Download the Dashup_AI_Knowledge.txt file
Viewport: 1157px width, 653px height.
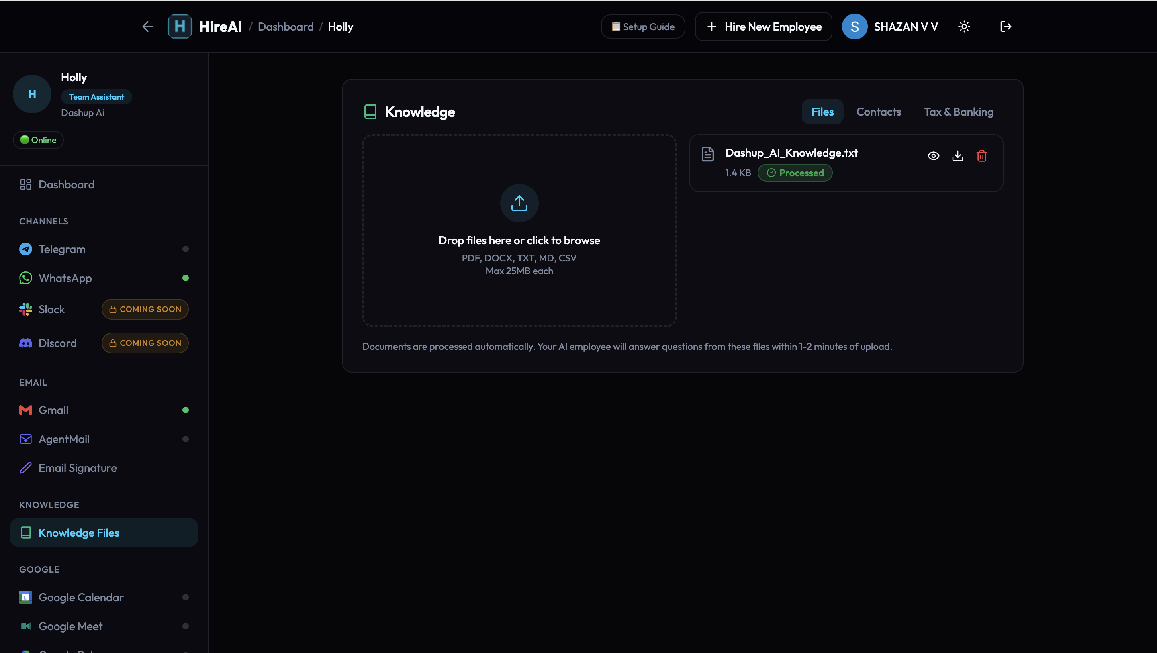point(958,156)
